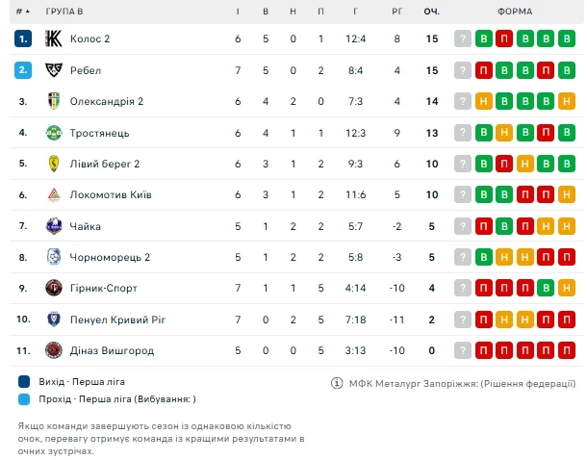Click the Діназ Вишгород badge

54,350
